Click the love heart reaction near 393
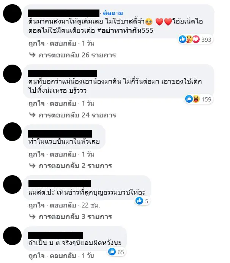 [x=196, y=39]
